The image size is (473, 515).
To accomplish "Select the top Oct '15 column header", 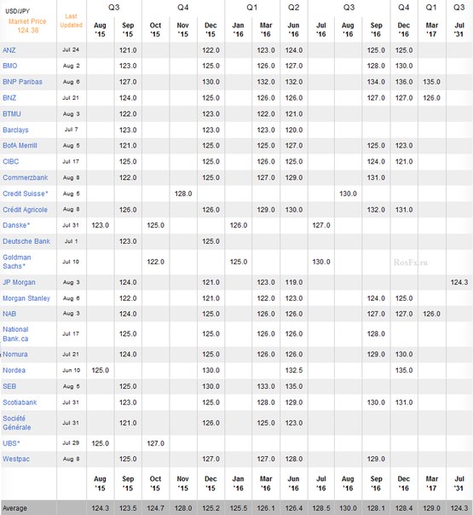I will [x=156, y=30].
